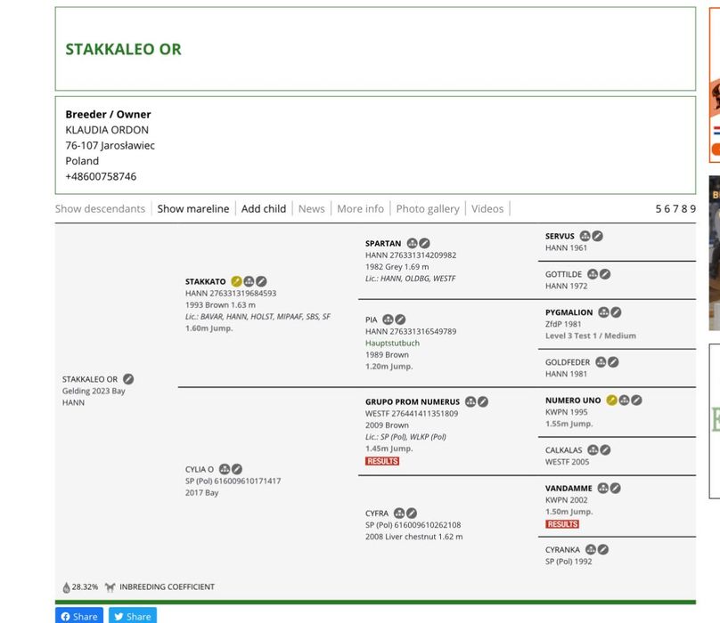Click the edit pencil for CALKALAS
The width and height of the screenshot is (720, 623).
tap(605, 450)
